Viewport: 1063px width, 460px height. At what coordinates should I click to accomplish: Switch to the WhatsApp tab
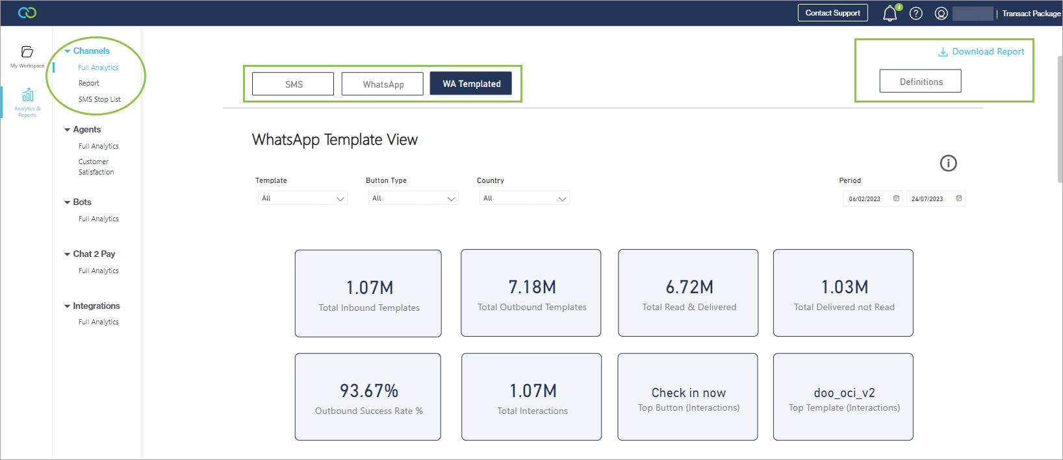(x=383, y=84)
